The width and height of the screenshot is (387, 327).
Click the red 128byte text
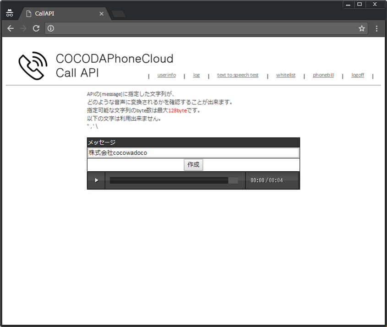pyautogui.click(x=177, y=110)
